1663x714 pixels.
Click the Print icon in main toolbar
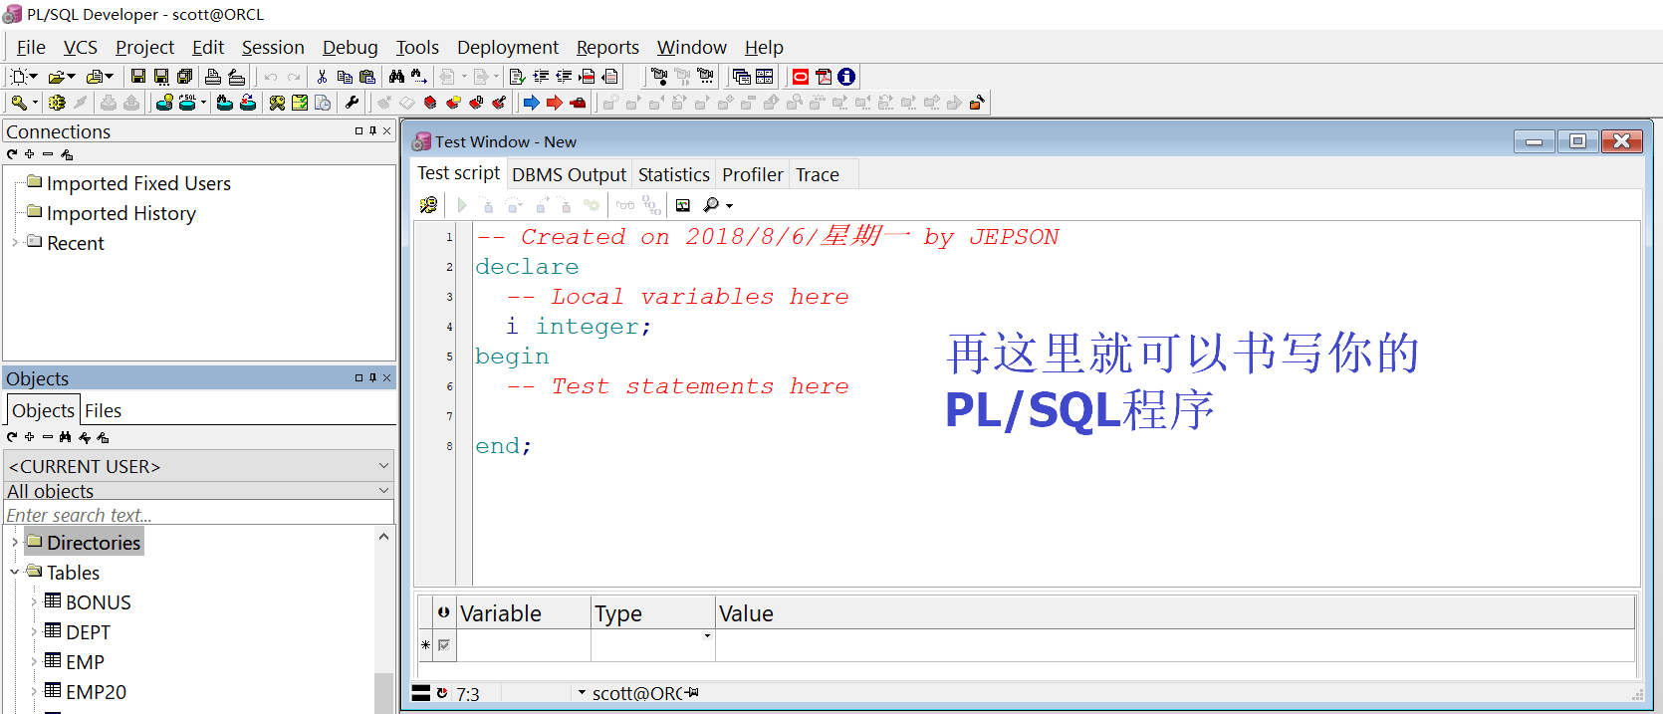click(x=213, y=77)
